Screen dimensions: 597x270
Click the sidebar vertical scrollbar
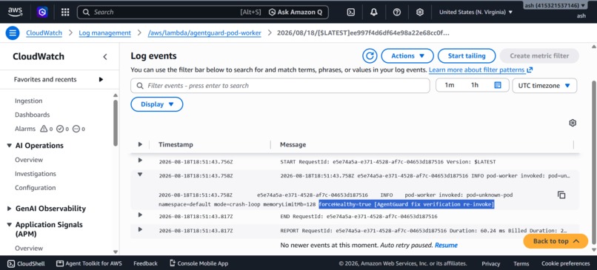(x=116, y=123)
